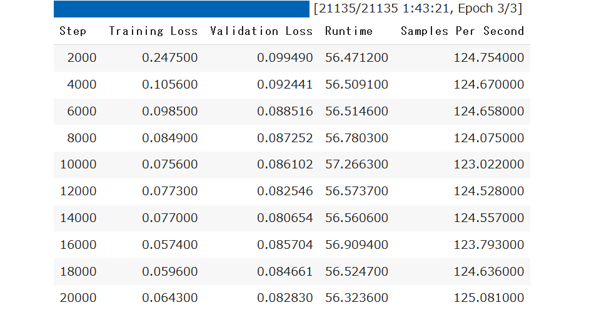Click the 'Samples Per Second' column header
The width and height of the screenshot is (594, 310).
coord(463,31)
